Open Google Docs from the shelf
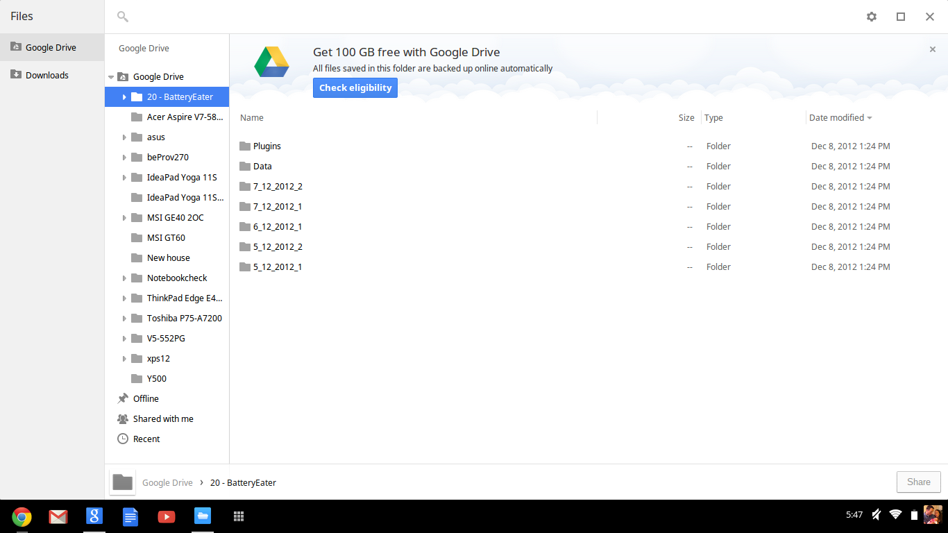The width and height of the screenshot is (948, 533). click(x=130, y=516)
